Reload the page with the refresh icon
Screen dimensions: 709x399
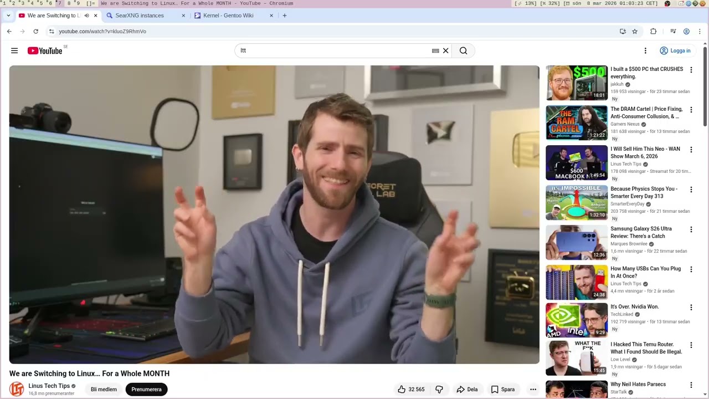(x=36, y=32)
